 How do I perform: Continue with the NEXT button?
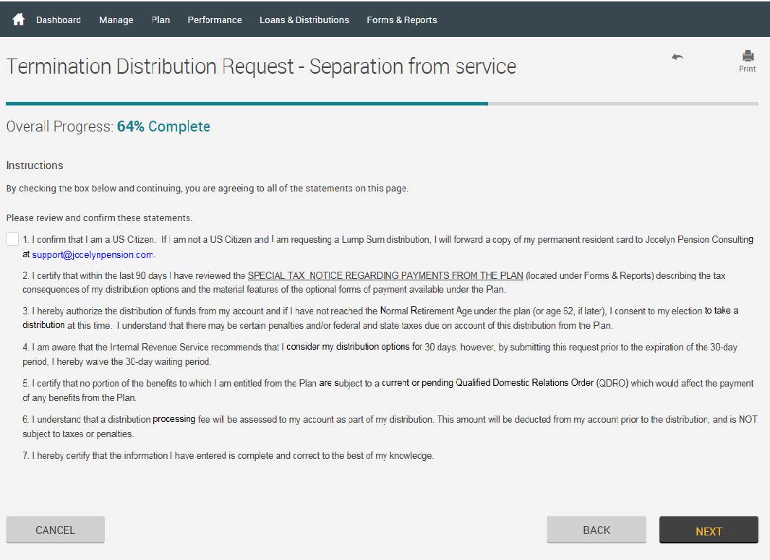pyautogui.click(x=708, y=530)
